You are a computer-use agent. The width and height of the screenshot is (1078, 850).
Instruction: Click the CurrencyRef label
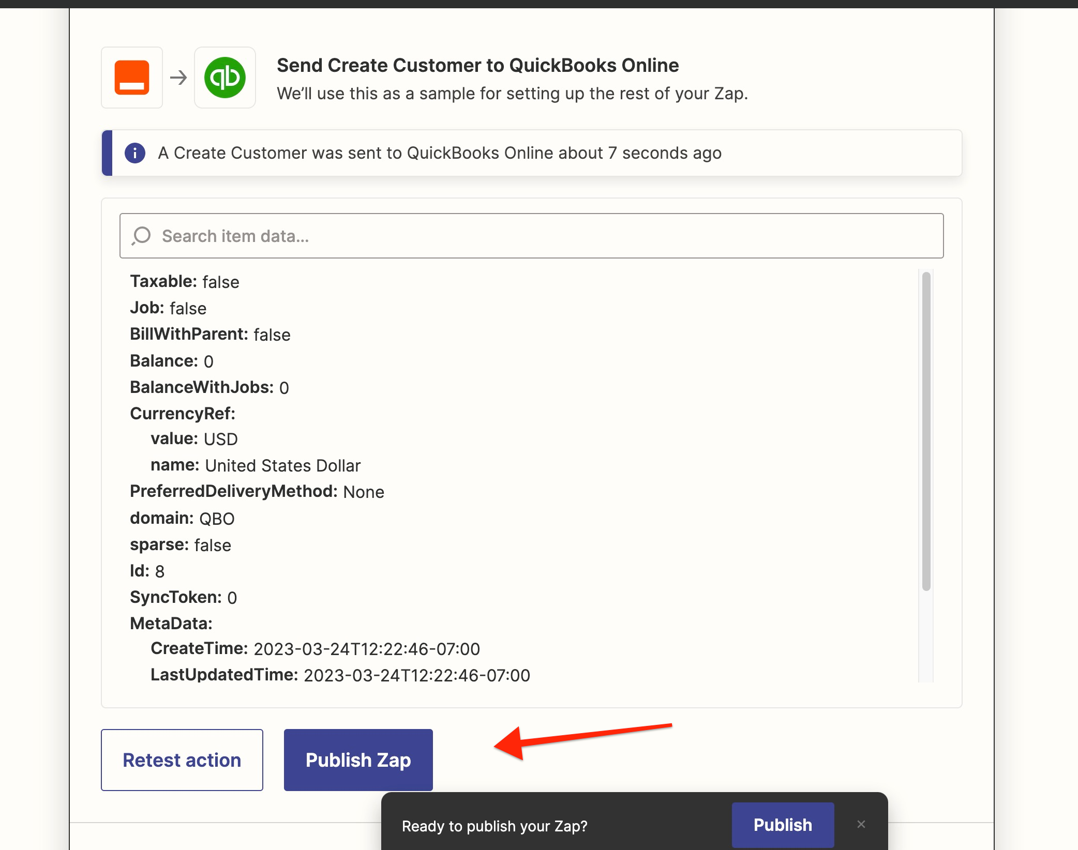183,414
